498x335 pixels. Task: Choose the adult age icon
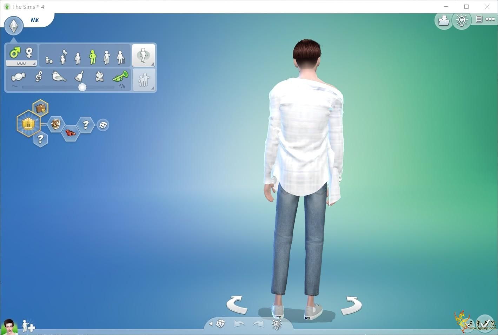[107, 57]
